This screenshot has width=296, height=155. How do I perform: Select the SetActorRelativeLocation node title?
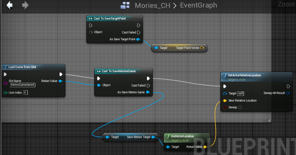click(244, 75)
